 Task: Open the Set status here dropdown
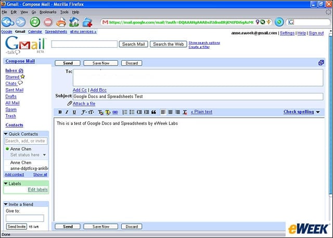[44, 155]
